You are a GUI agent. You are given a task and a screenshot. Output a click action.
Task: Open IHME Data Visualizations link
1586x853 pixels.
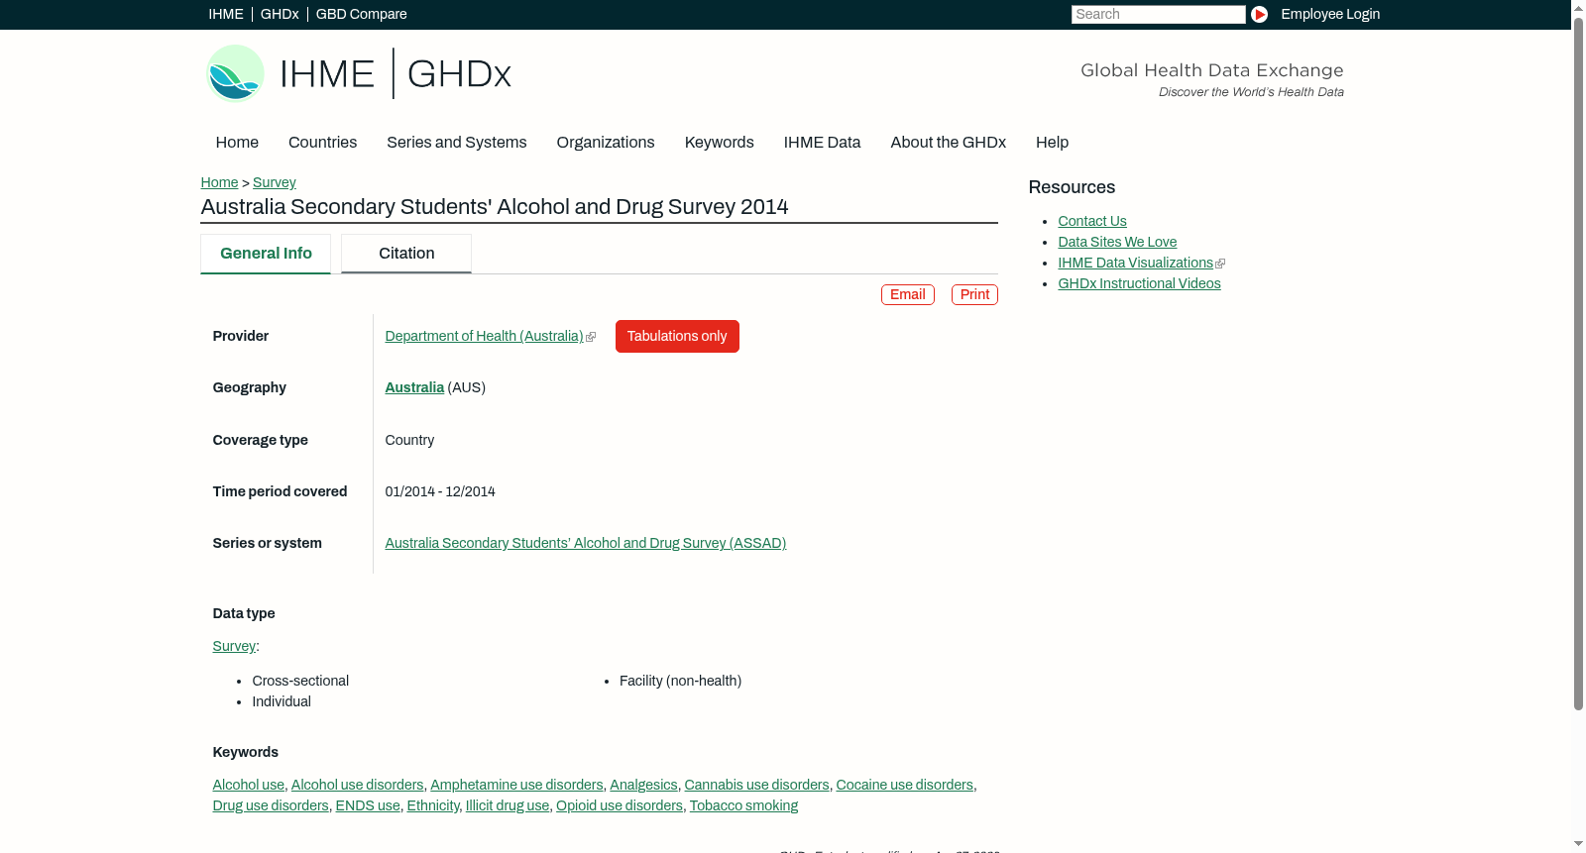click(1136, 263)
